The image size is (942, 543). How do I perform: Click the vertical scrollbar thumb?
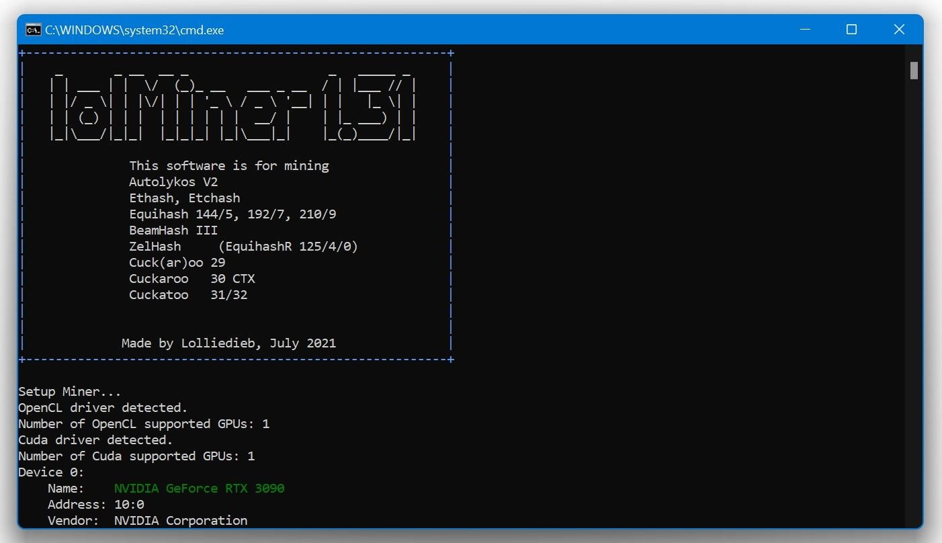click(914, 71)
